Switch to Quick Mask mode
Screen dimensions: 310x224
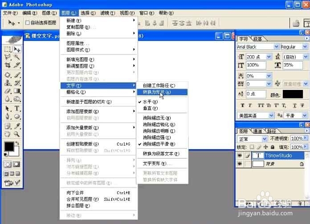[16, 164]
